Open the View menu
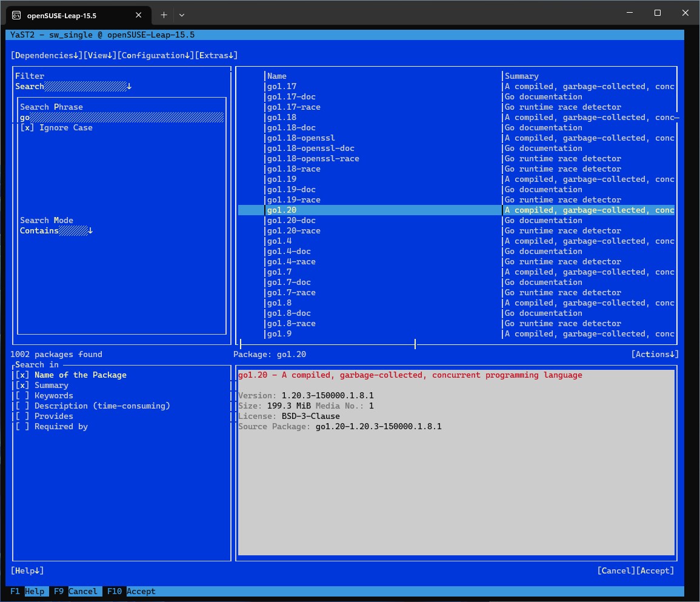The width and height of the screenshot is (700, 602). coord(100,55)
